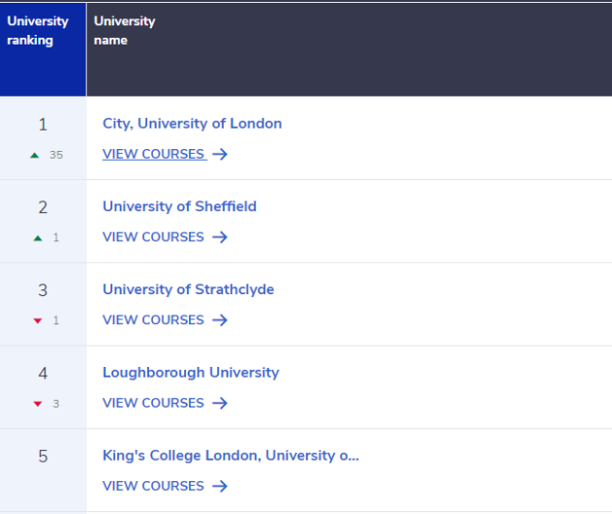Image resolution: width=612 pixels, height=514 pixels.
Task: Click green up arrow showing 35 places
Action: tap(35, 155)
